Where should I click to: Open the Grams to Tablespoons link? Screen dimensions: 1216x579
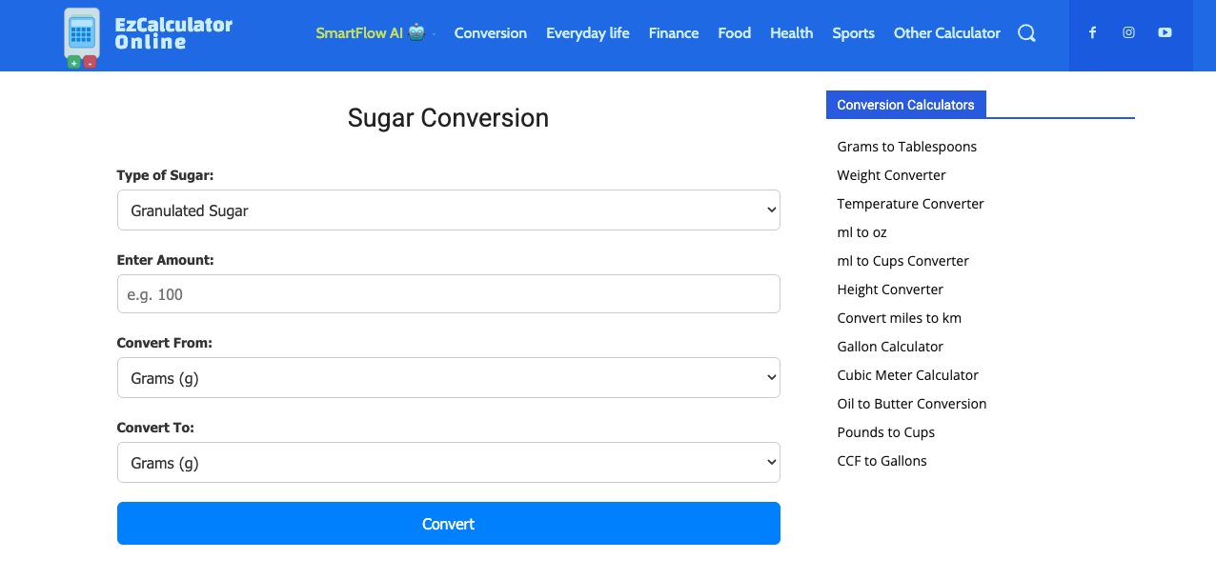[907, 147]
